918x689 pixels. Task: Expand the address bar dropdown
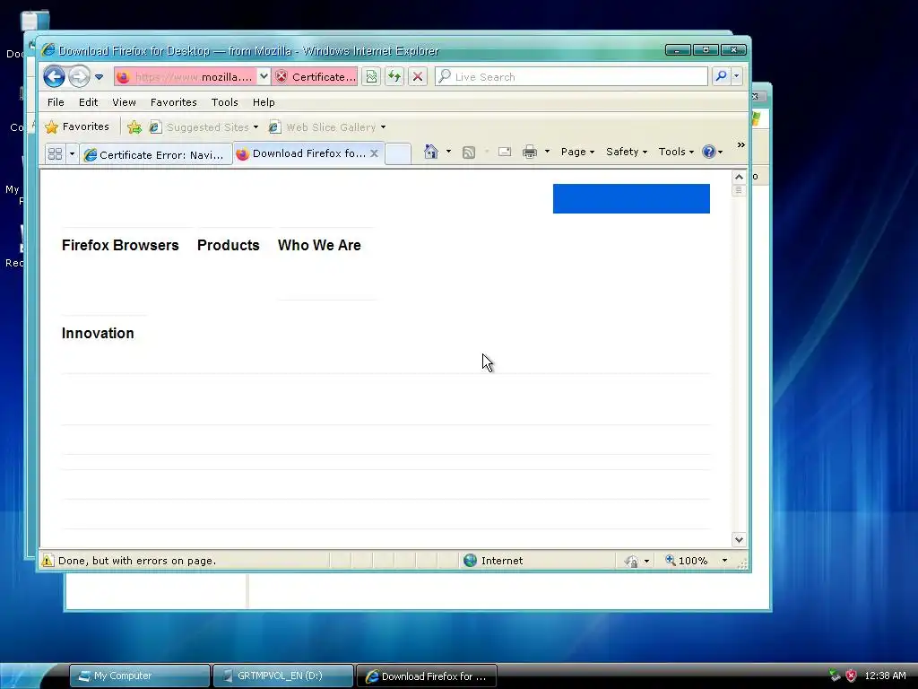point(264,77)
